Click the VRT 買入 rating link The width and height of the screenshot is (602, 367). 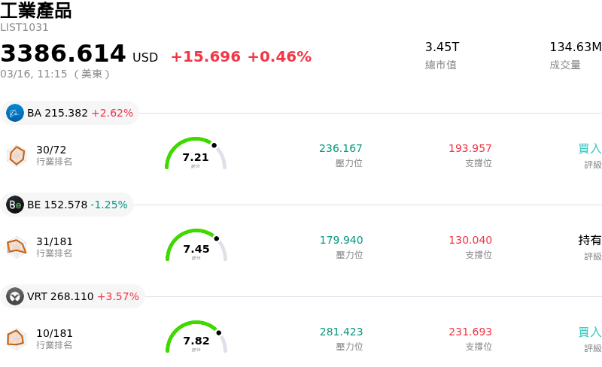(589, 332)
